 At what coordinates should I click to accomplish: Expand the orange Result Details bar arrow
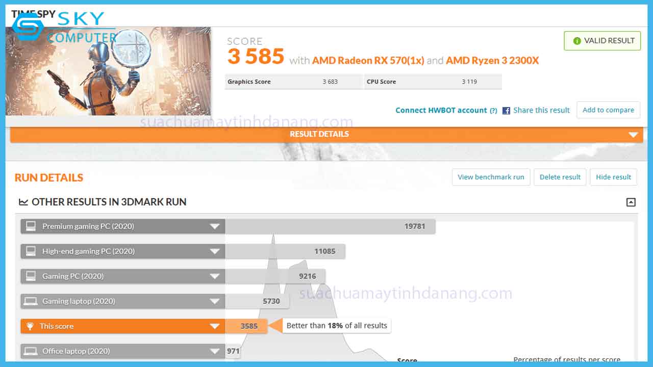(x=633, y=135)
